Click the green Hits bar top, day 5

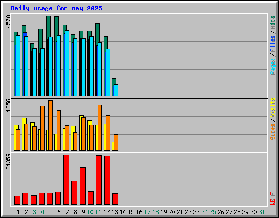click(48, 26)
